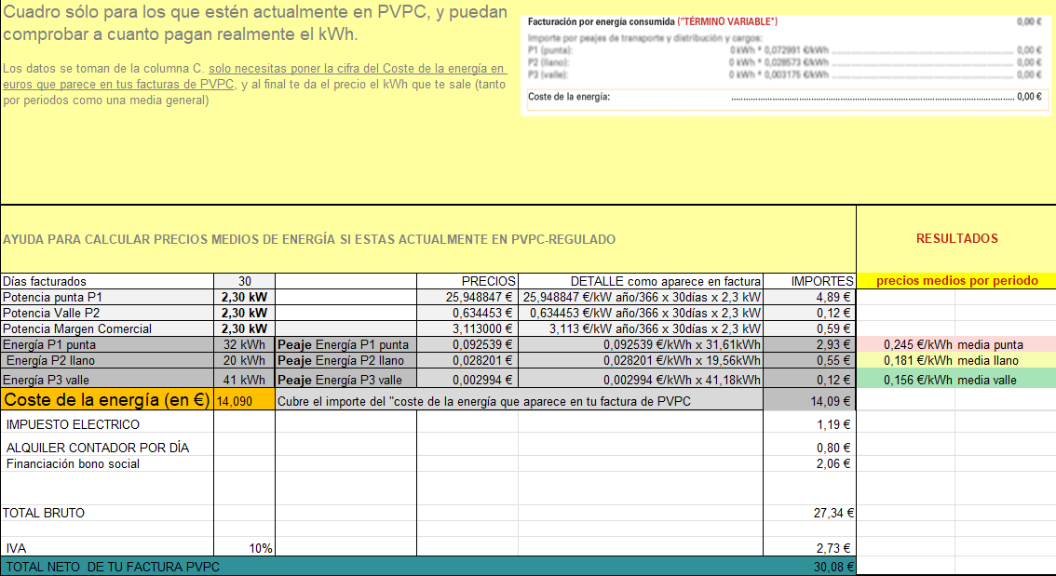This screenshot has height=576, width=1056.
Task: Click the Peaje Energía P2 llano cell
Action: coord(346,361)
